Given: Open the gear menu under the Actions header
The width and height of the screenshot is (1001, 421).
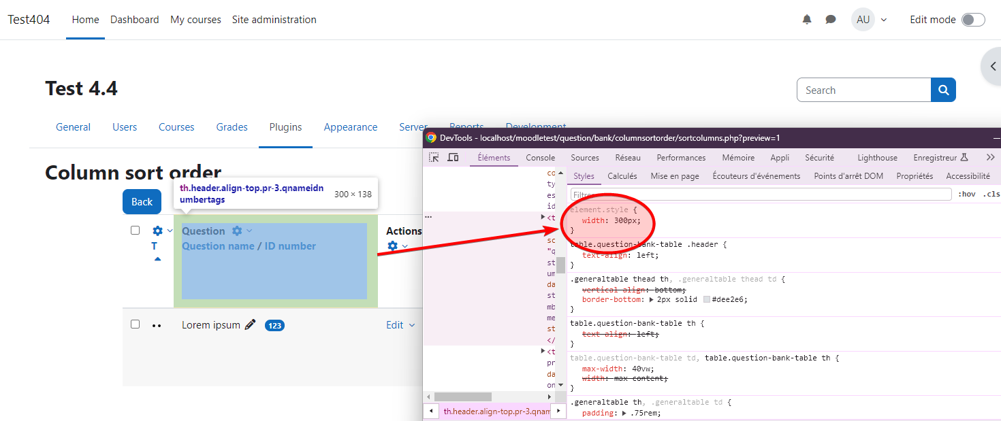Looking at the screenshot, I should (x=396, y=246).
